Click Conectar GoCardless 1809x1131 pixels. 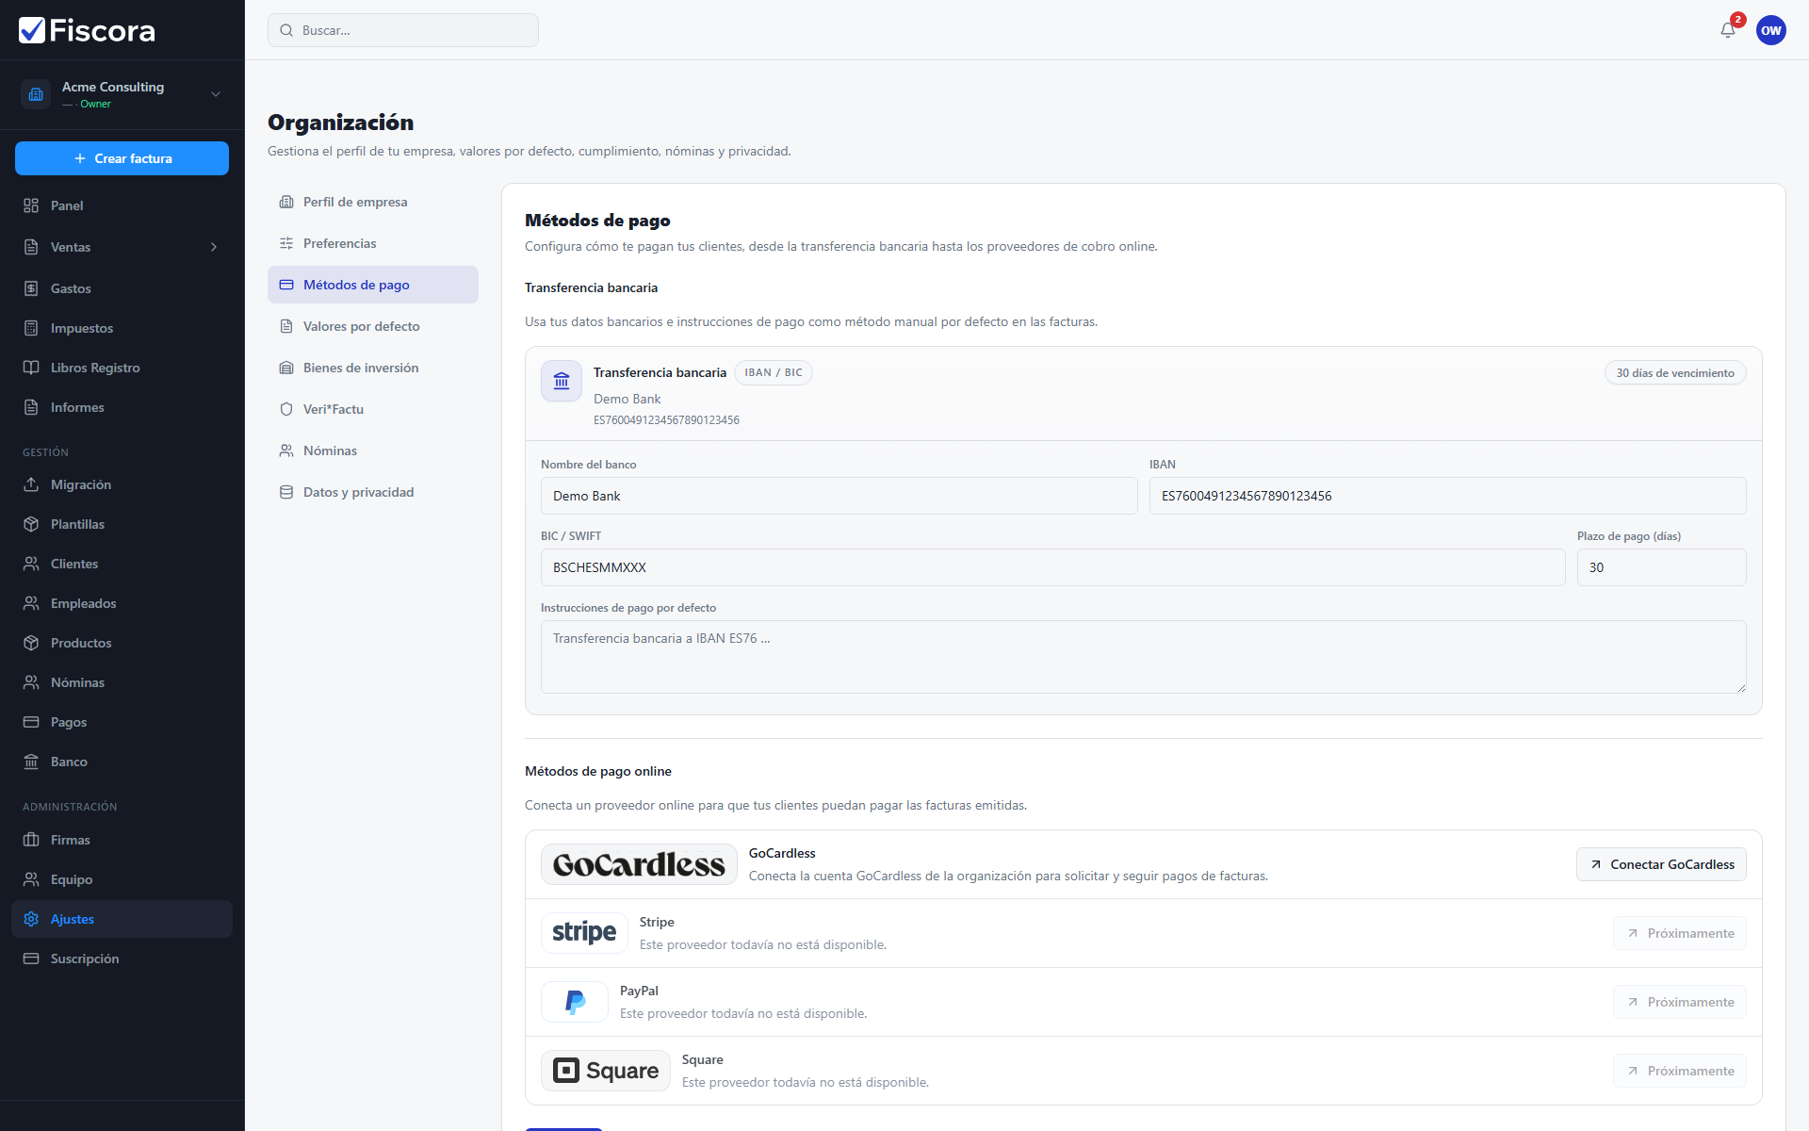point(1661,864)
